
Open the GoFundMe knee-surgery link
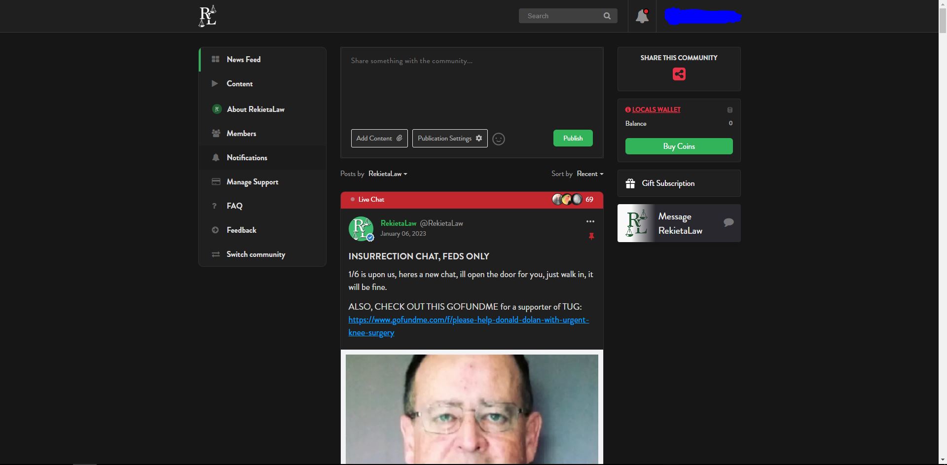click(x=469, y=326)
